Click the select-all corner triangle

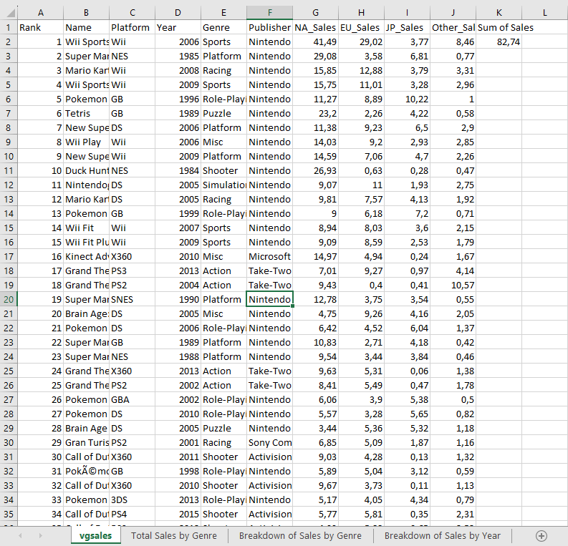[11, 13]
